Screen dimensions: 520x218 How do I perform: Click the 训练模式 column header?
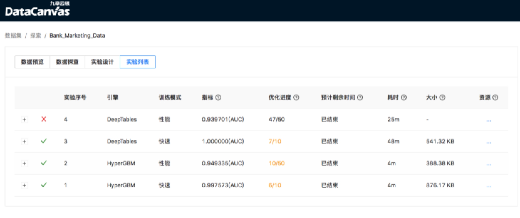(170, 97)
